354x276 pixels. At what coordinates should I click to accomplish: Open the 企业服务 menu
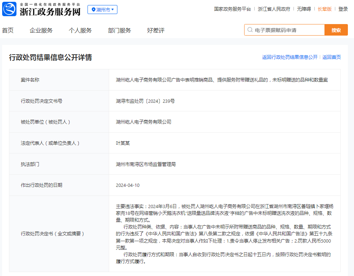pyautogui.click(x=41, y=31)
